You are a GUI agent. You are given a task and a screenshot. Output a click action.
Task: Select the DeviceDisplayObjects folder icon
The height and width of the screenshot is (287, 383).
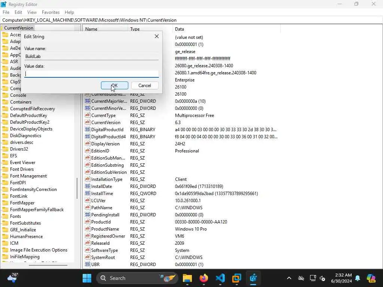[5, 129]
